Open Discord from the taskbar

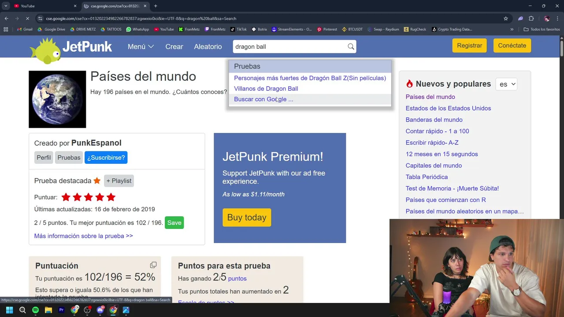pyautogui.click(x=100, y=310)
